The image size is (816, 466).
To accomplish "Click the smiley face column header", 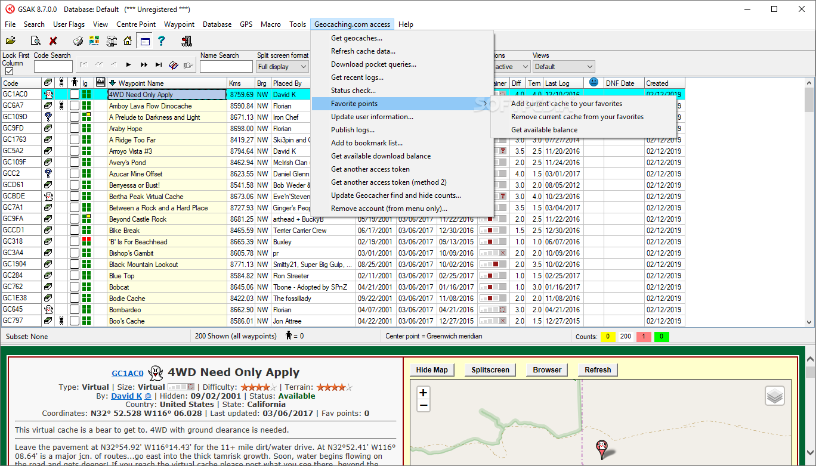I will [594, 82].
